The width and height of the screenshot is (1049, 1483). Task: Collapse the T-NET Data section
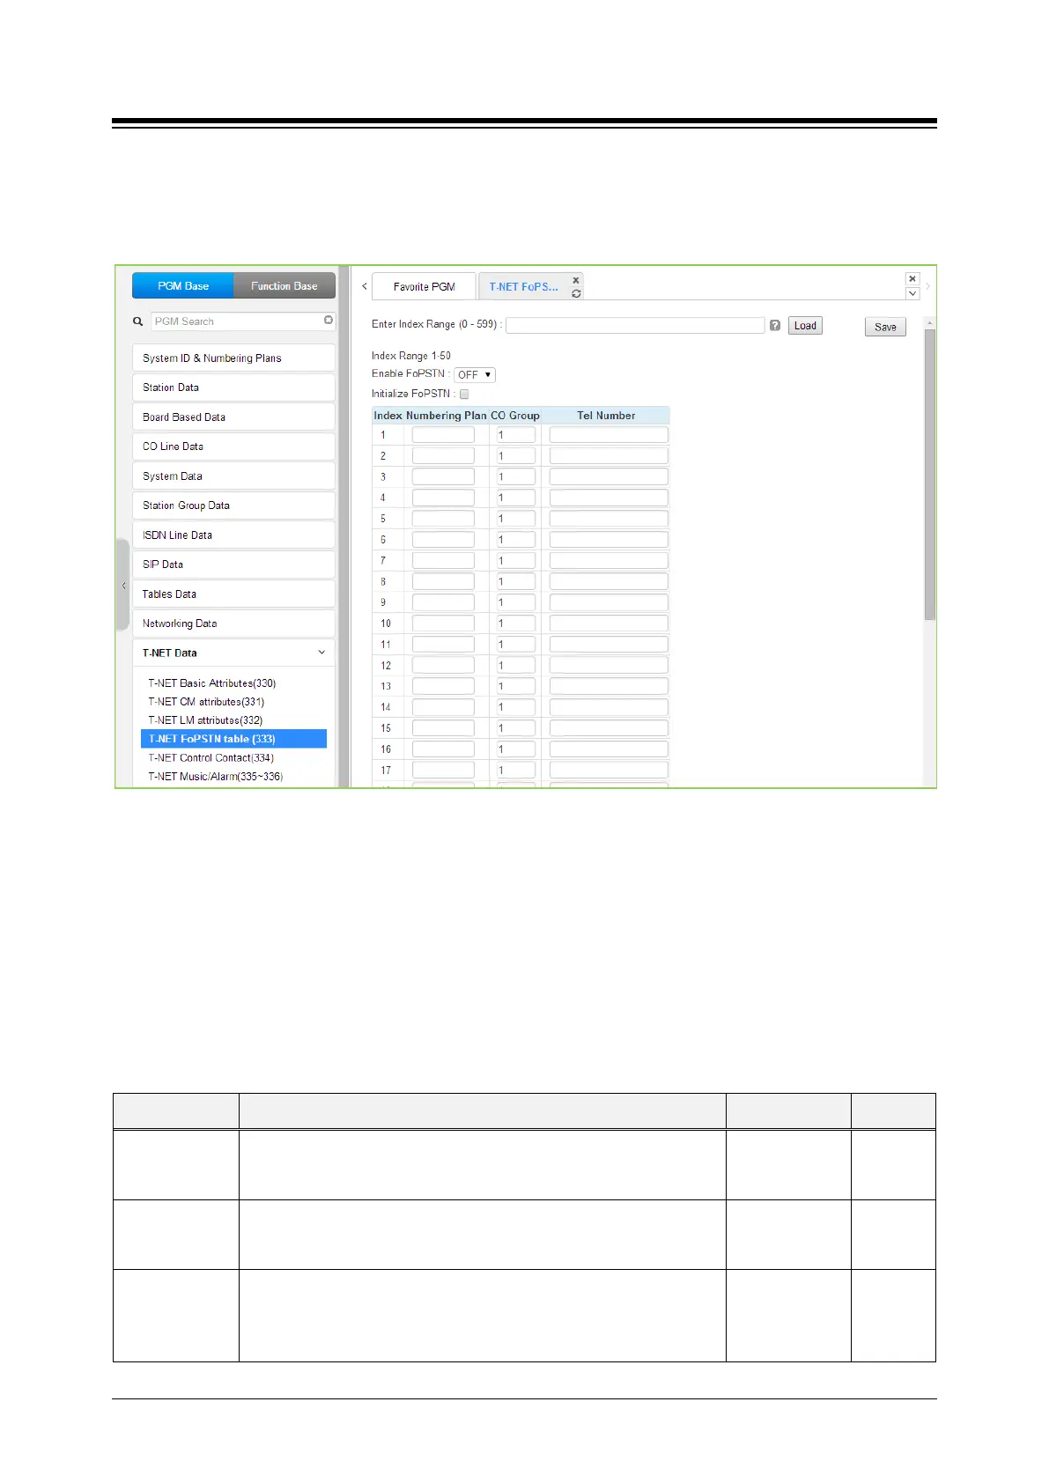click(x=321, y=653)
